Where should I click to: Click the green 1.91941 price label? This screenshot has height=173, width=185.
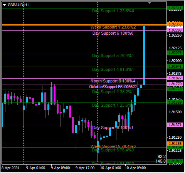[x=175, y=67]
